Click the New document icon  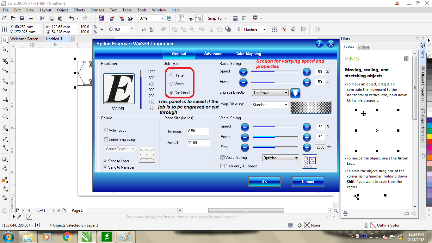(4, 18)
